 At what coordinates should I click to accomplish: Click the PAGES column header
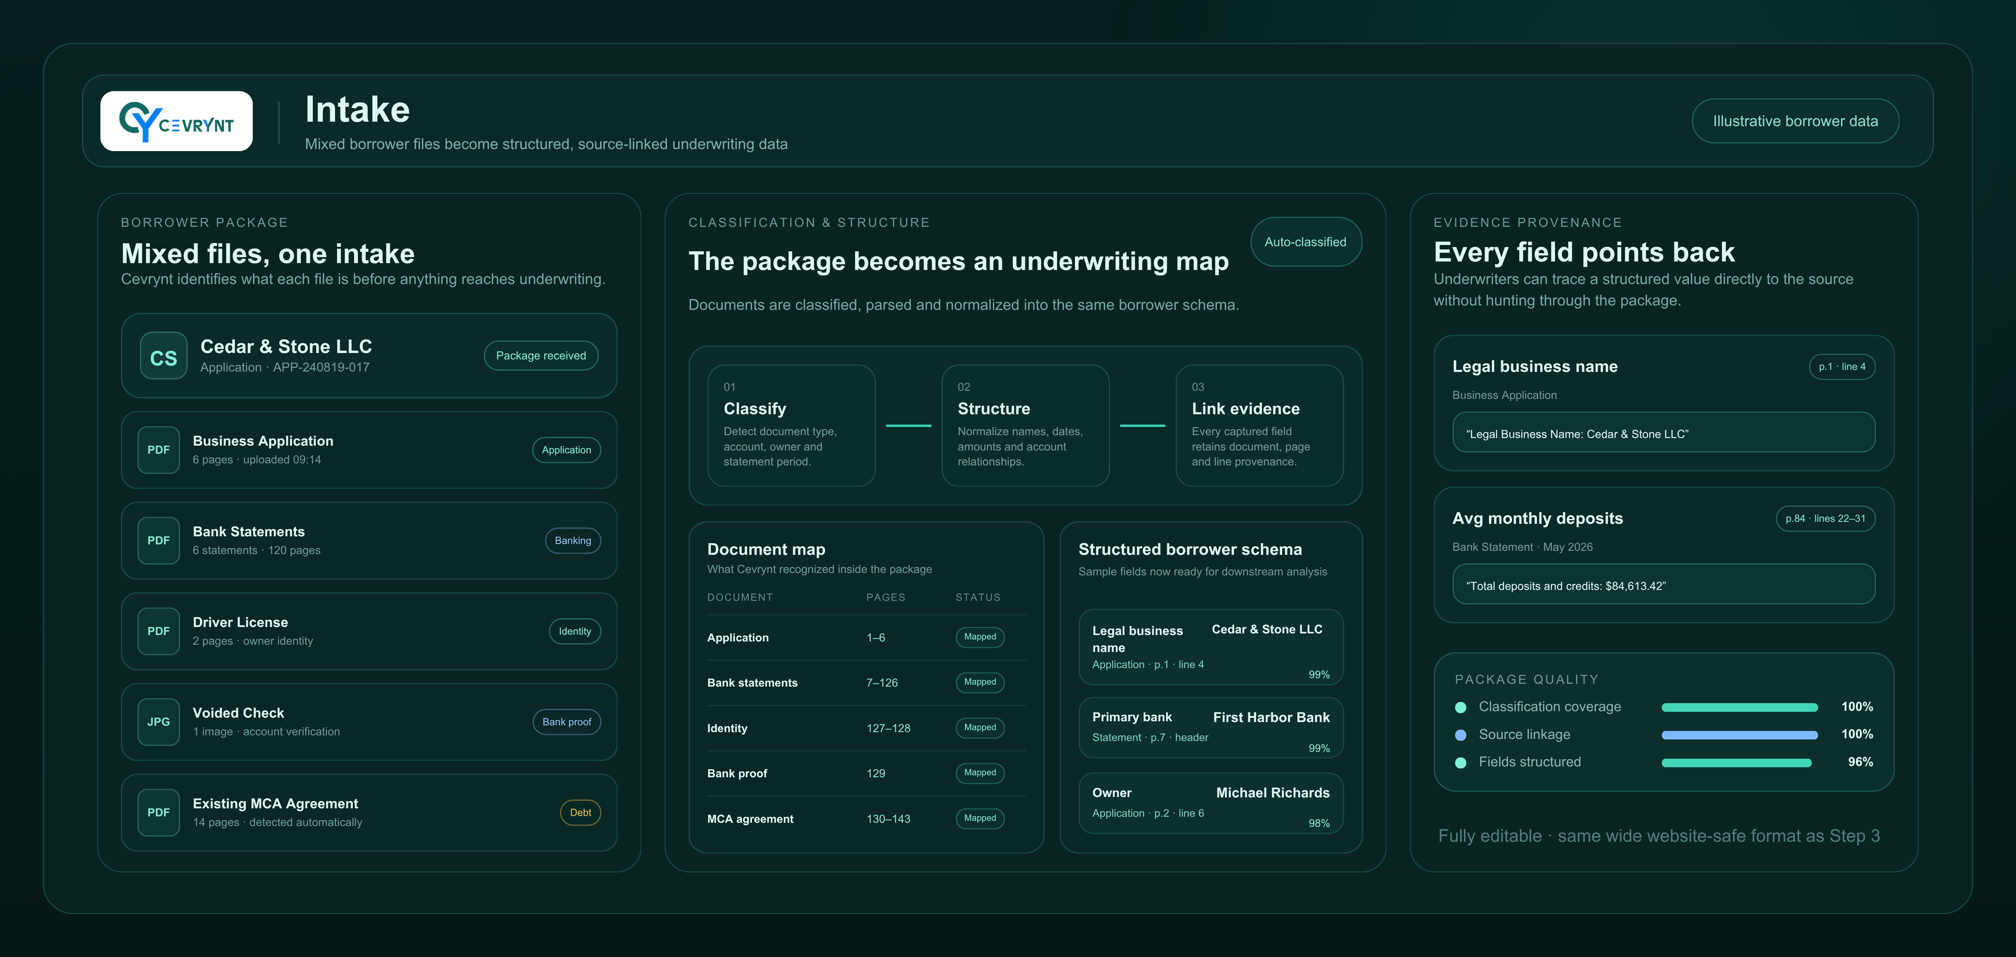click(886, 598)
